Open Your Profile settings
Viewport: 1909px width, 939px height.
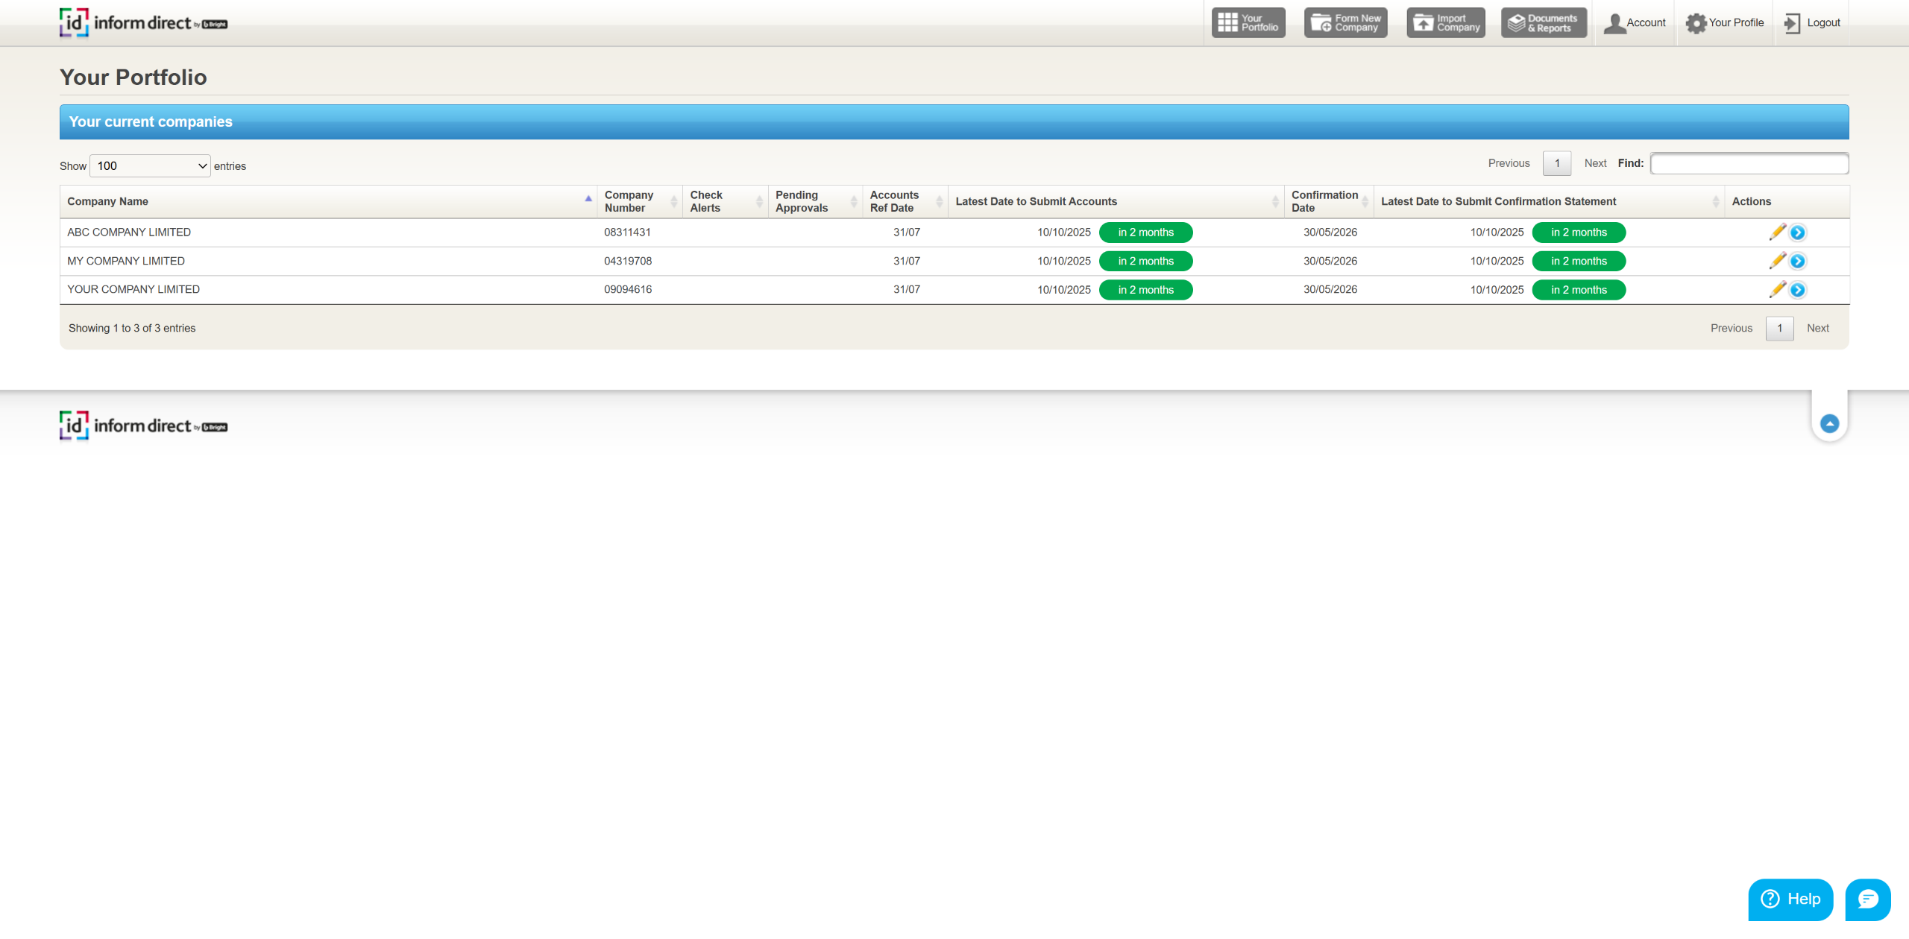(x=1725, y=23)
